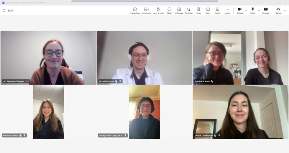This screenshot has height=153, width=289.
Task: Click the shield icon next to timer
Action: (x=4, y=10)
